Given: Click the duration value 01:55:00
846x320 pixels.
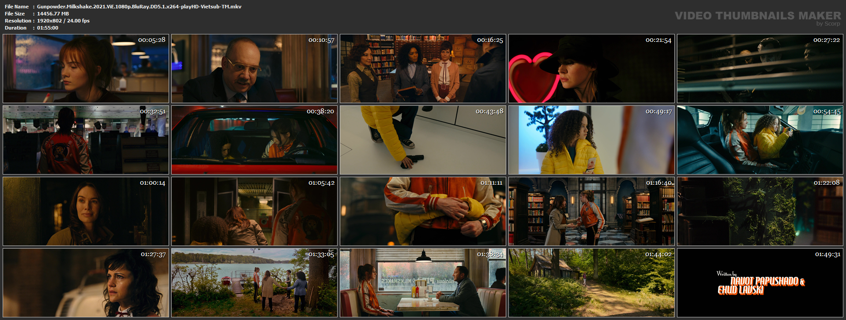Looking at the screenshot, I should click(x=48, y=28).
